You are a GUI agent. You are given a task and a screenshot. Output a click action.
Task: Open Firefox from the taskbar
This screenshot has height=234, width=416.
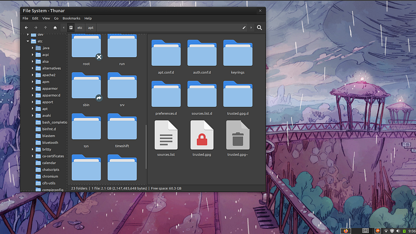click(346, 231)
